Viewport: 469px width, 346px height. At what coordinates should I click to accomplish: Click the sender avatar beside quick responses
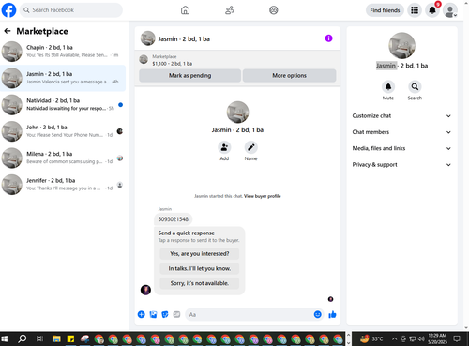coord(145,290)
